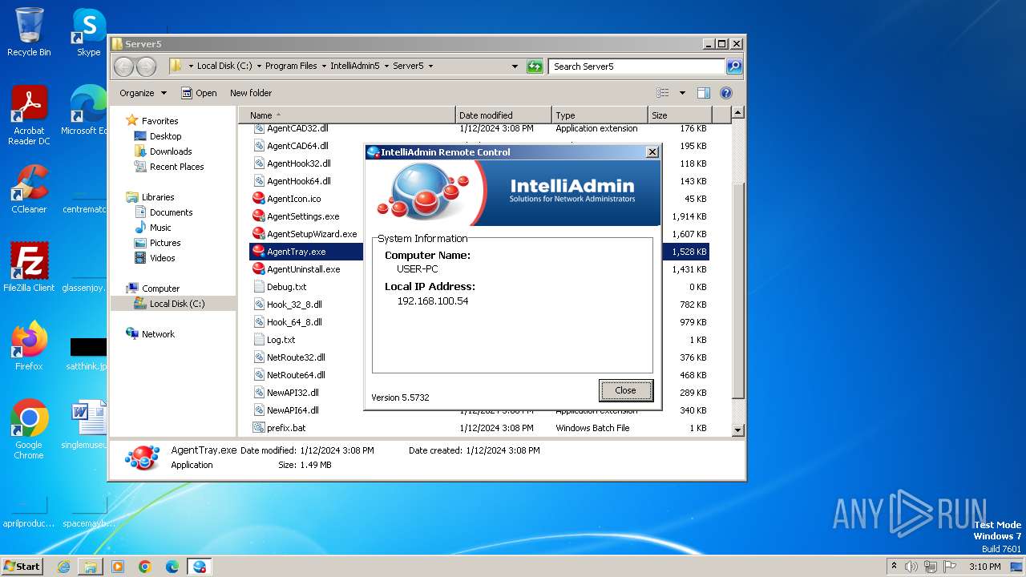1026x577 pixels.
Task: Click the change view icon
Action: pos(662,93)
